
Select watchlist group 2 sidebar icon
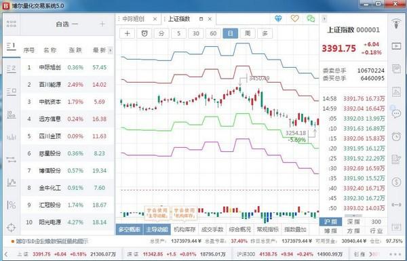(x=11, y=69)
